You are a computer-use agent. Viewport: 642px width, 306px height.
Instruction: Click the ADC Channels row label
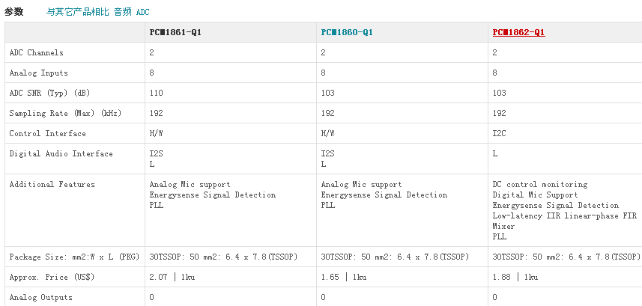pos(36,52)
